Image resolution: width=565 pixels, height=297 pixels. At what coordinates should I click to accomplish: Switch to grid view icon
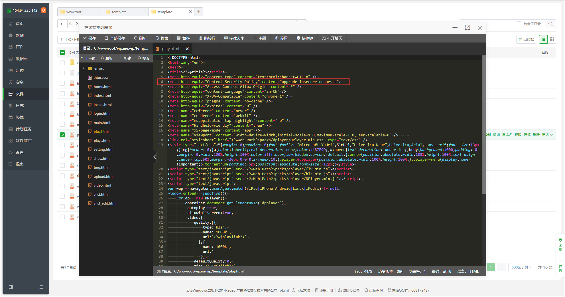[x=552, y=39]
